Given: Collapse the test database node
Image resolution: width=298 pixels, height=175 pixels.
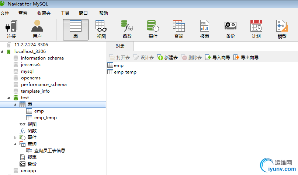Looking at the screenshot, I should [x=8, y=98].
